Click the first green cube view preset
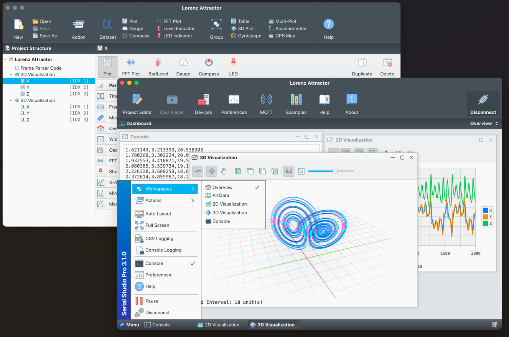509x337 pixels. pyautogui.click(x=238, y=171)
